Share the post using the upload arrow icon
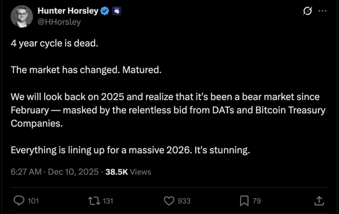This screenshot has height=214, width=339. (x=319, y=201)
